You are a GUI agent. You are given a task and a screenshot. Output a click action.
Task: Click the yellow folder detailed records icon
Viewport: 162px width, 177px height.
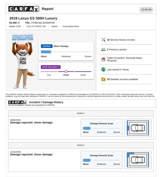103,79
